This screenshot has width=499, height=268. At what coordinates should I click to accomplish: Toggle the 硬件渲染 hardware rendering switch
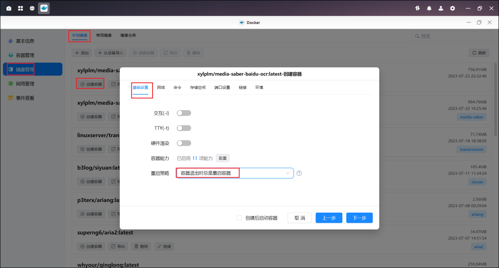tap(184, 143)
